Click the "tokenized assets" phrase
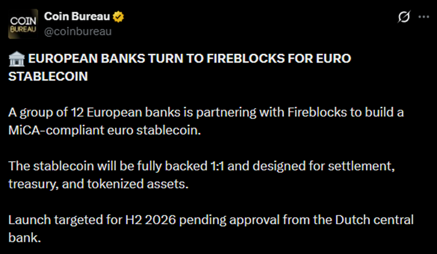Screen dimensions: 437x254 coord(149,184)
